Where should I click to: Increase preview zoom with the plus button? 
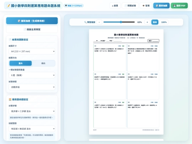(x=147, y=22)
